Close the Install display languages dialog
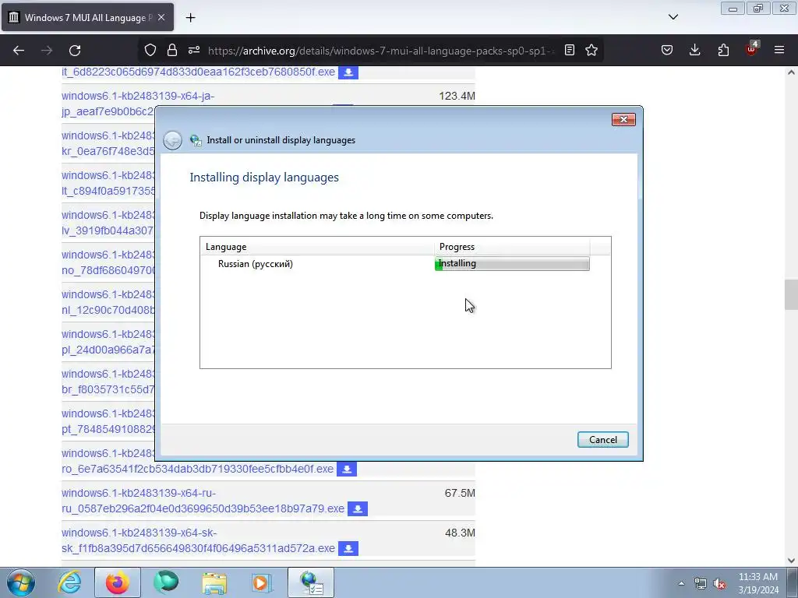Screen dimensions: 798x598 (623, 119)
